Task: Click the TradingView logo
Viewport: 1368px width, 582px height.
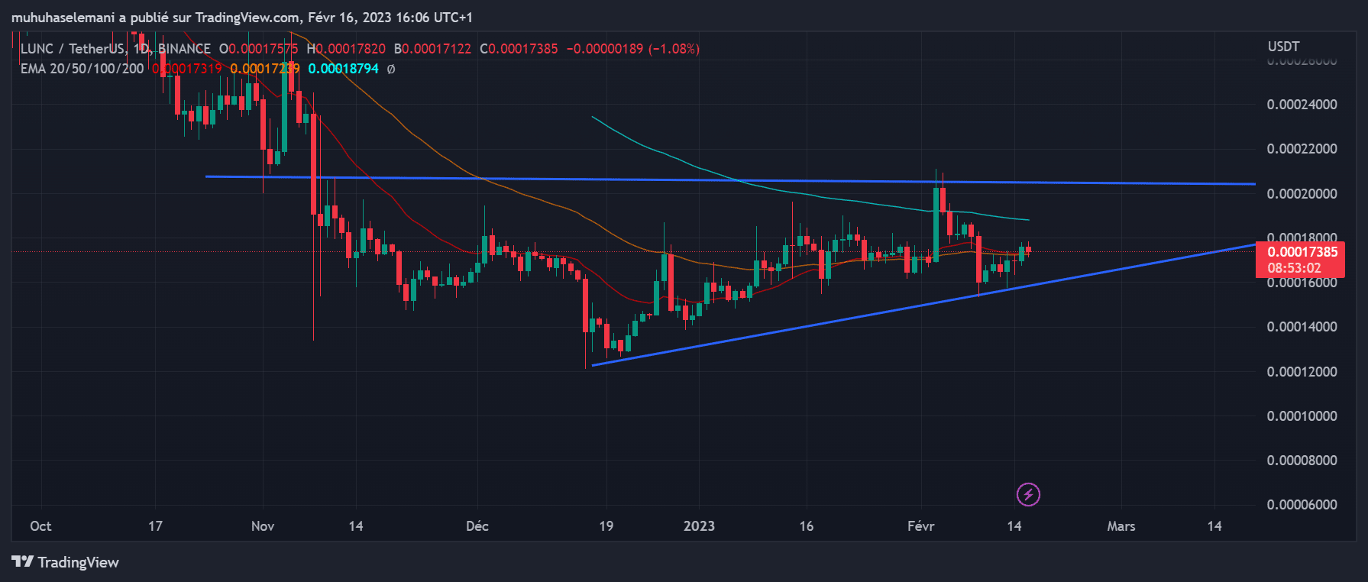Action: click(66, 562)
